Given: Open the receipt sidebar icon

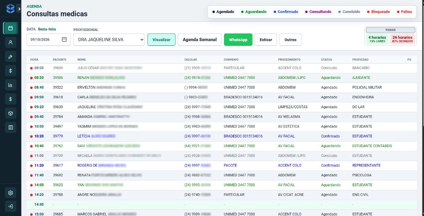Looking at the screenshot, I should (x=10, y=127).
